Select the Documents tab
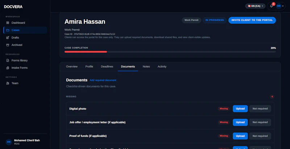Screen dimensions: 290x149 click(128, 67)
